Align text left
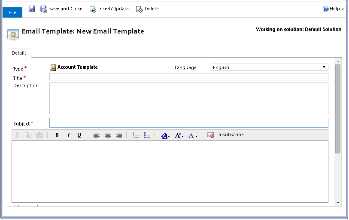 click(97, 135)
